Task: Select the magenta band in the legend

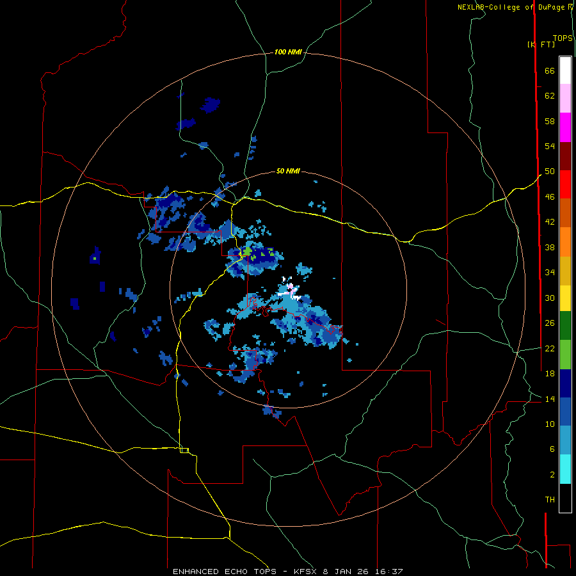Action: tap(565, 127)
